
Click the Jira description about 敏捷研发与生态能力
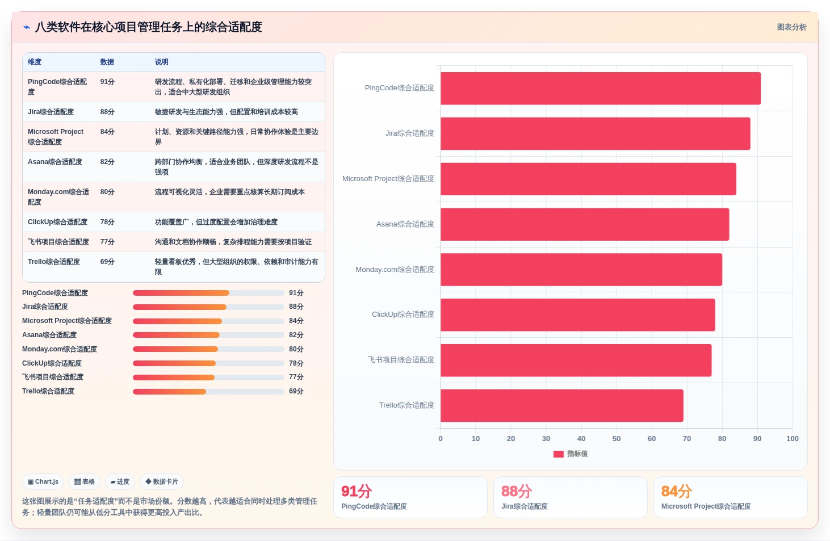[x=227, y=112]
